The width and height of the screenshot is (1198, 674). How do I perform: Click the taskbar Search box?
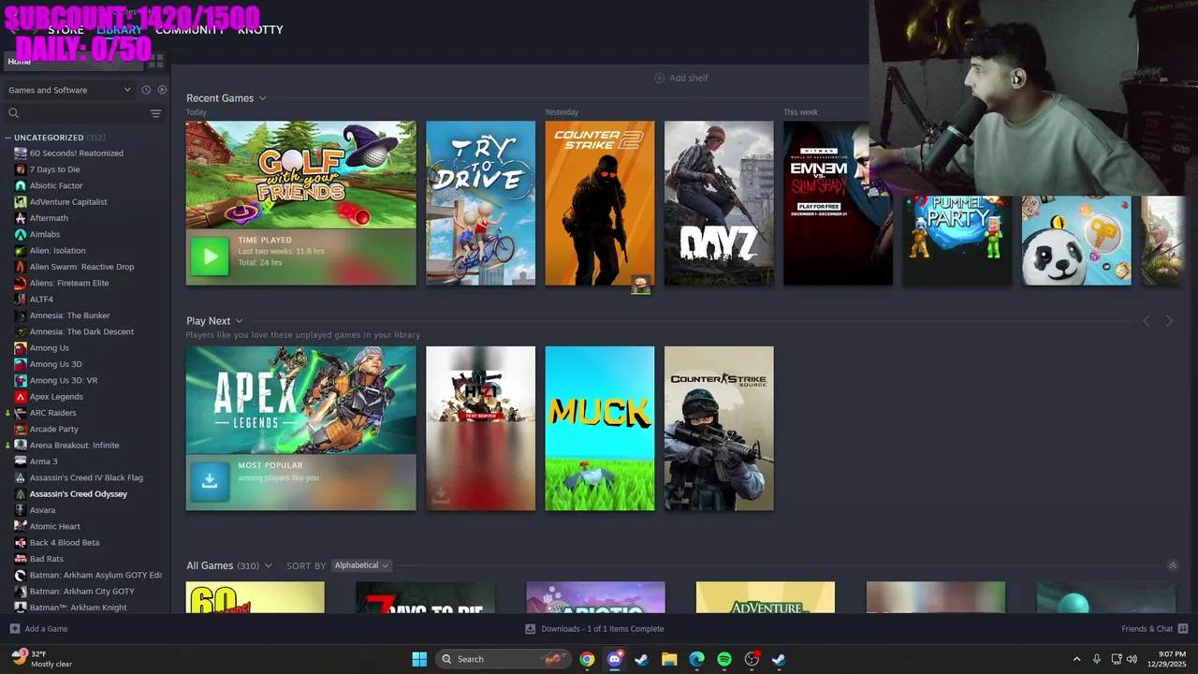click(504, 659)
